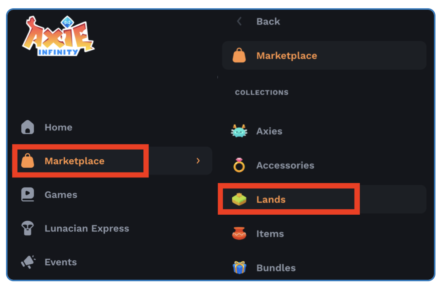
Task: Click the Axie Infinity logo
Action: pyautogui.click(x=58, y=36)
